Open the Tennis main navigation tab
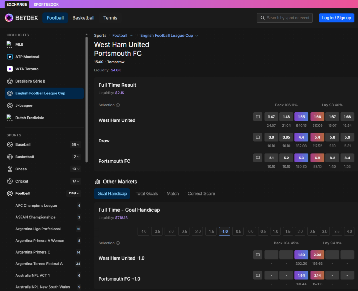Image resolution: width=358 pixels, height=291 pixels. coord(110,18)
